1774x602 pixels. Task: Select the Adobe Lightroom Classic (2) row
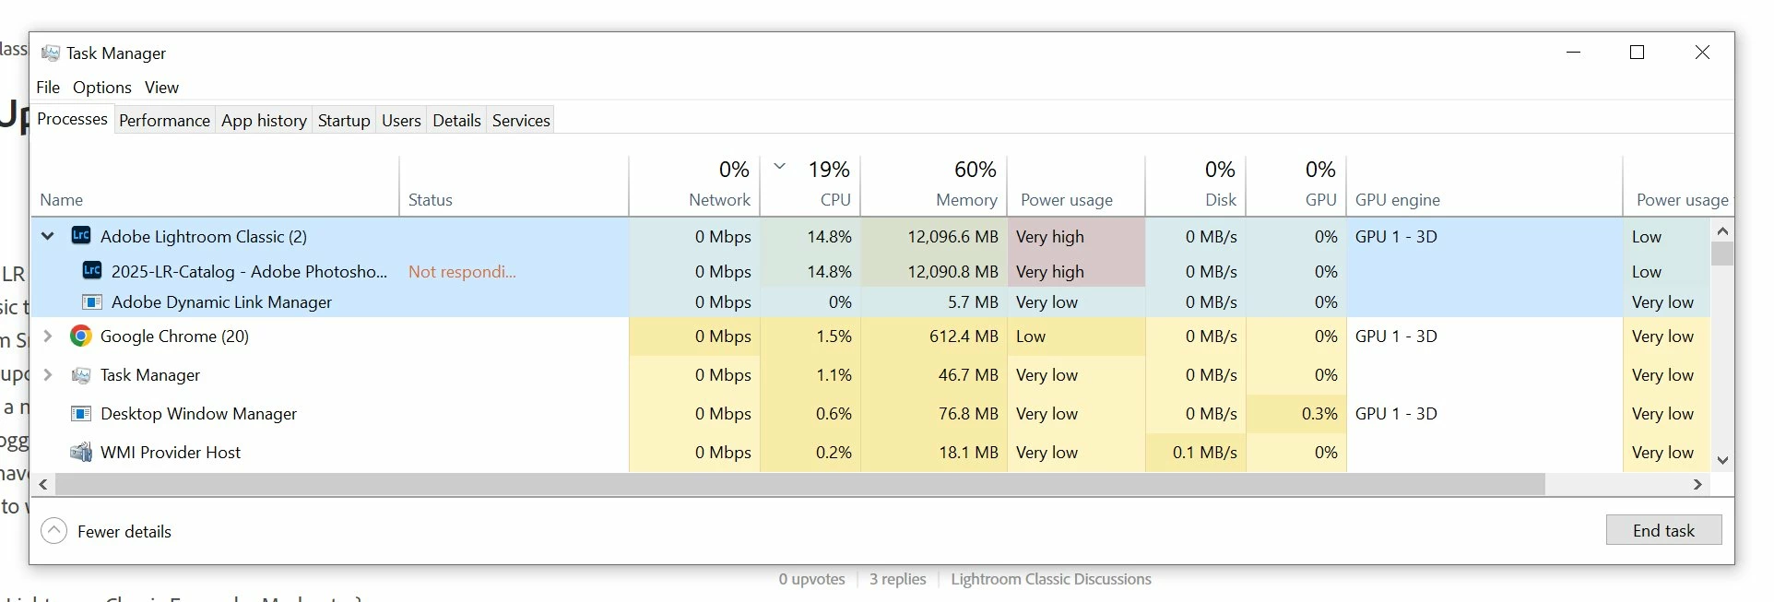point(871,236)
